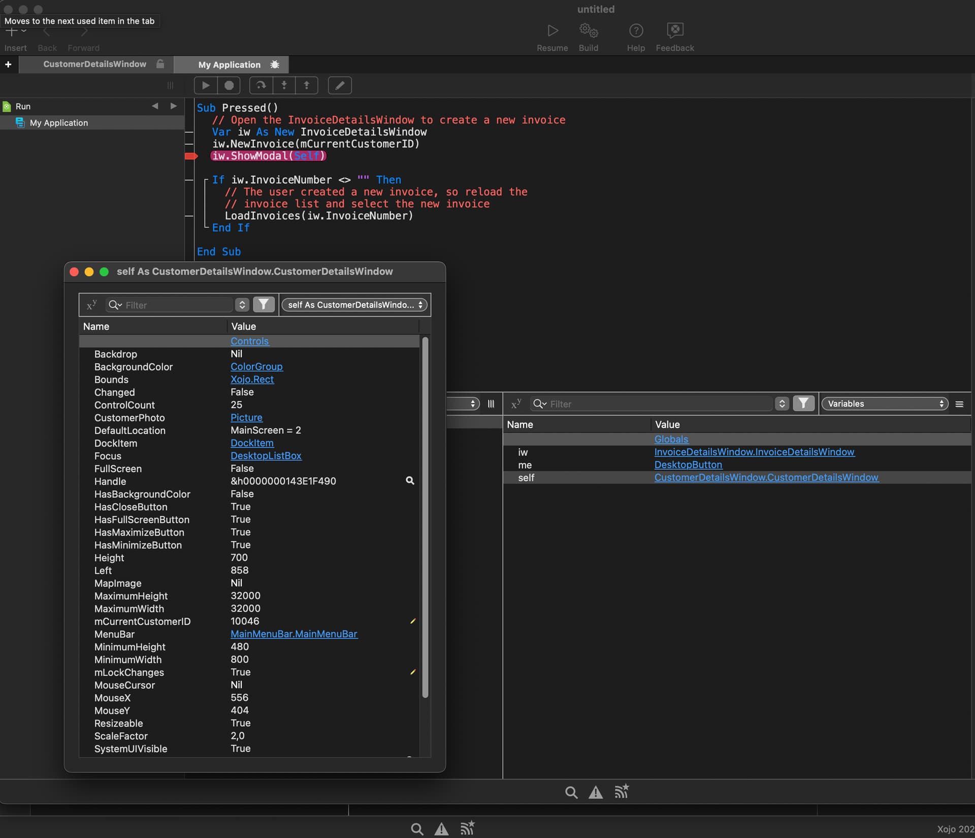Open the code editor via pencil icon
Viewport: 975px width, 838px height.
click(x=339, y=85)
